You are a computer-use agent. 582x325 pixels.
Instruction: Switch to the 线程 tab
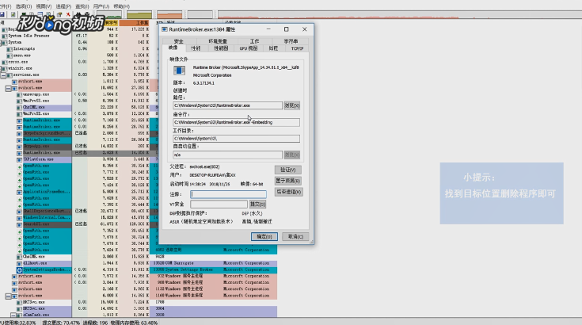tap(273, 48)
